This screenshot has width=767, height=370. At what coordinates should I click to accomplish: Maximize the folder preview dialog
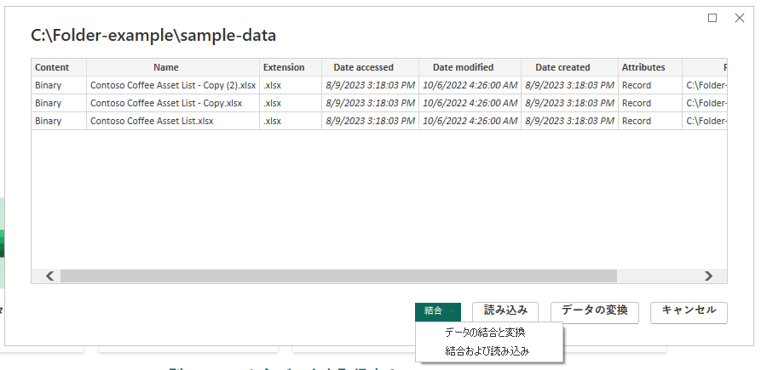(x=712, y=18)
